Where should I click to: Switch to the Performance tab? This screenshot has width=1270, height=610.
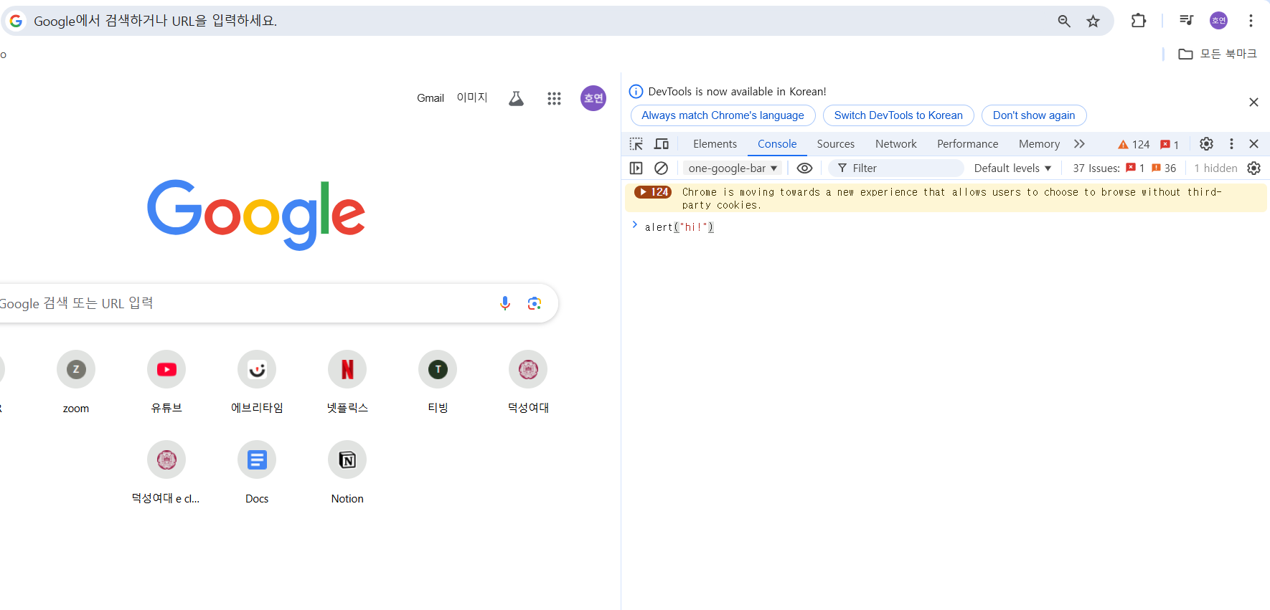[x=968, y=144]
